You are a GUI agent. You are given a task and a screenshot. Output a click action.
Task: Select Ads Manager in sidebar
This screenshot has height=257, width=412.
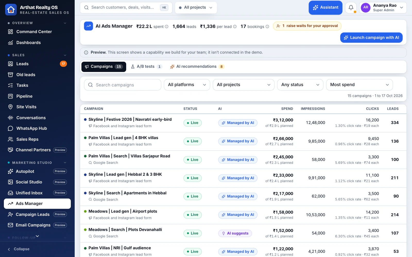pos(37,204)
